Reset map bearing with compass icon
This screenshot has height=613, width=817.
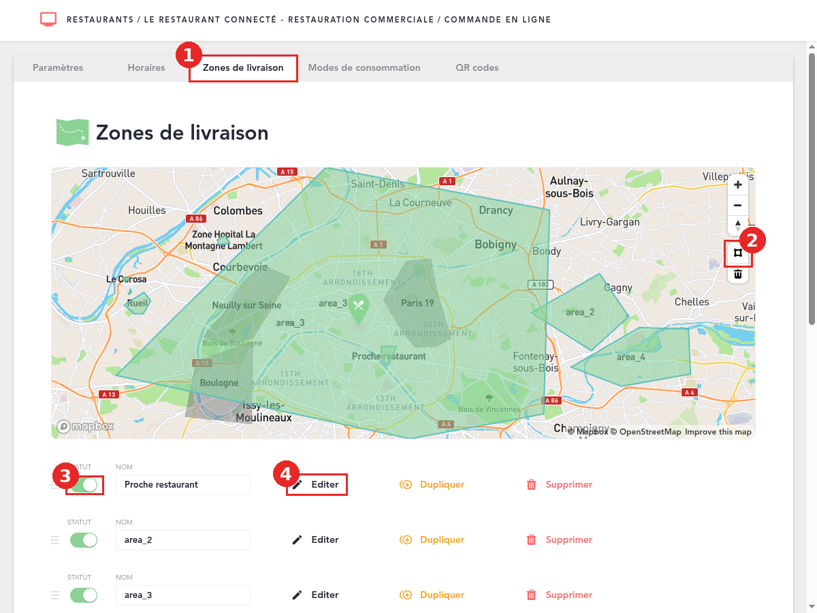(738, 224)
